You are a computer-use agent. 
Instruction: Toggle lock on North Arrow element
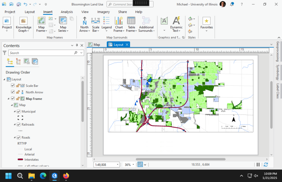pyautogui.click(x=18, y=92)
